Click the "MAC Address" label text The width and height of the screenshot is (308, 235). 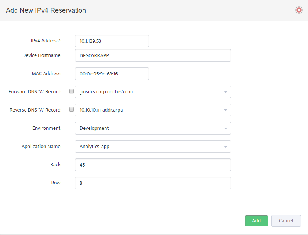pyautogui.click(x=47, y=73)
